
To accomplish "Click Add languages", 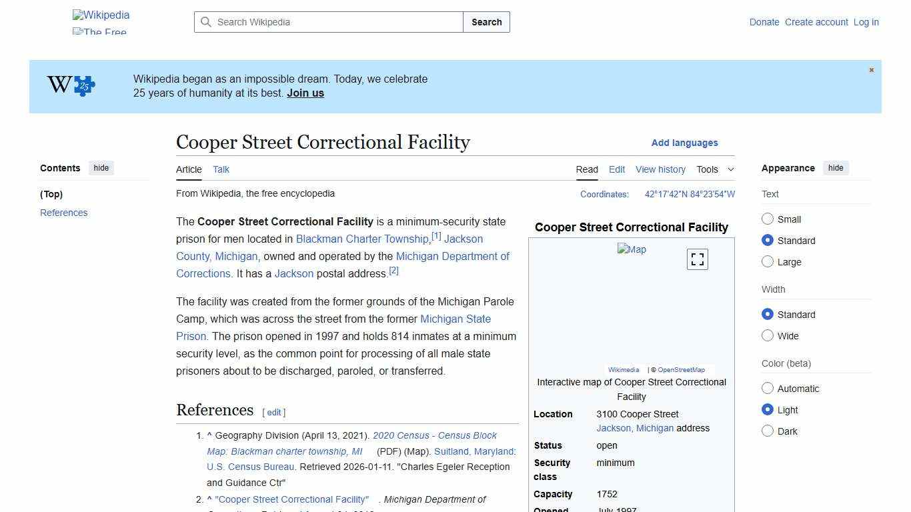I will (x=684, y=143).
